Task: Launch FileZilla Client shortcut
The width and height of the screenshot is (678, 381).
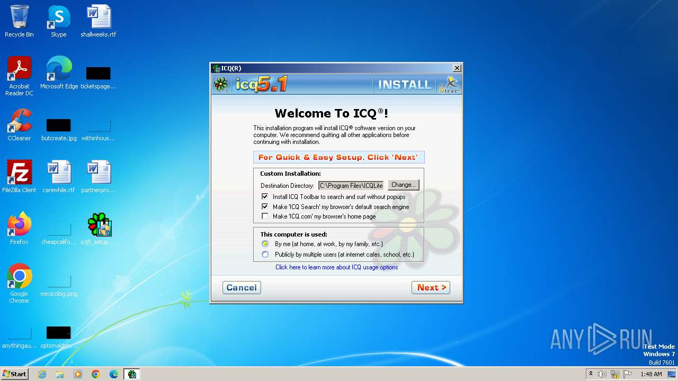Action: click(19, 176)
